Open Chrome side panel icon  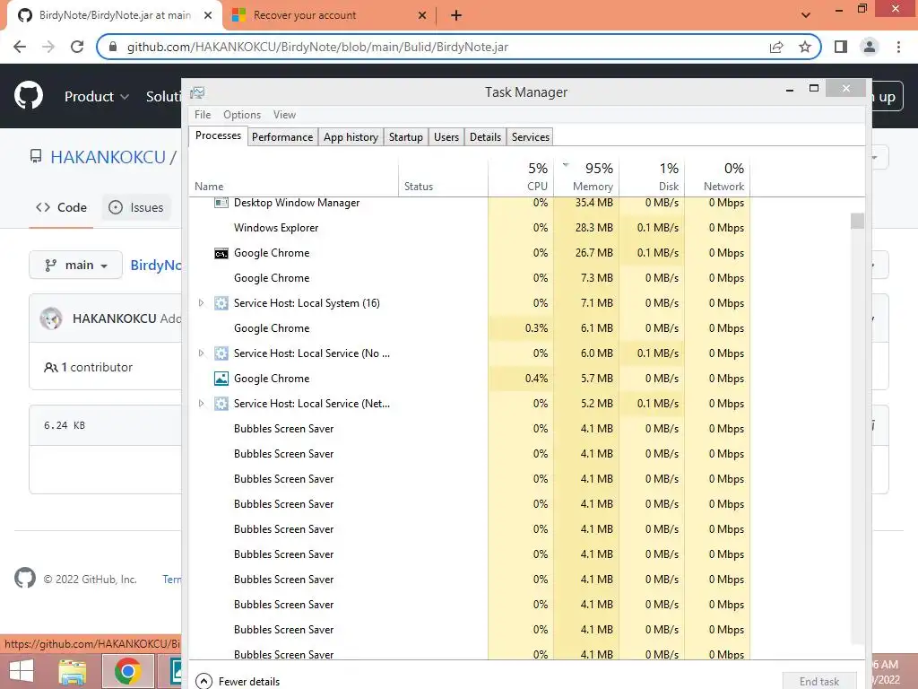pyautogui.click(x=841, y=47)
